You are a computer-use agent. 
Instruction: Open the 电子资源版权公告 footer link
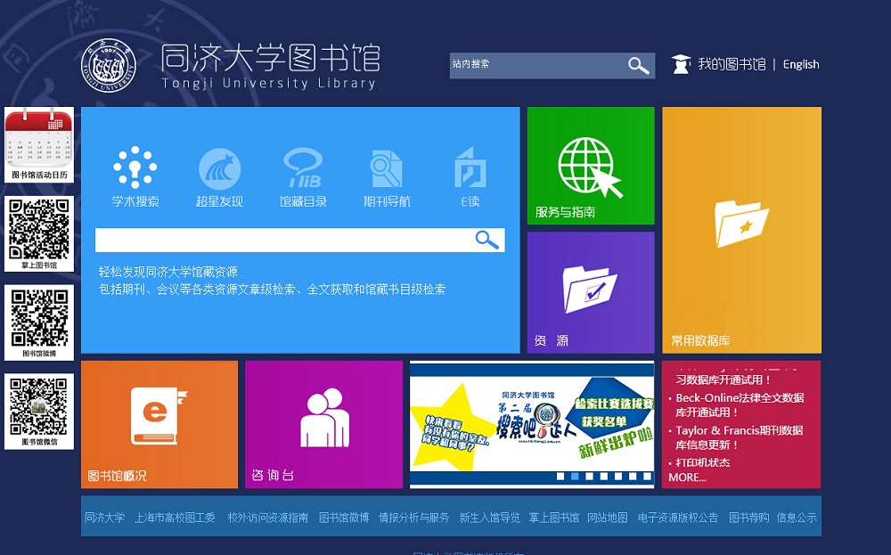pyautogui.click(x=678, y=518)
